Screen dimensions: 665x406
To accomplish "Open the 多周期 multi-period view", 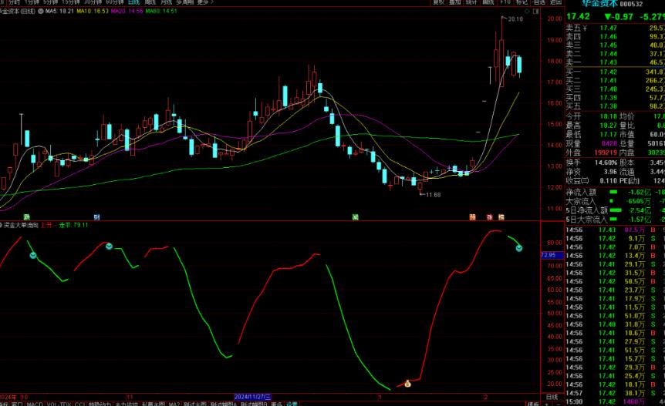I will tap(184, 2).
